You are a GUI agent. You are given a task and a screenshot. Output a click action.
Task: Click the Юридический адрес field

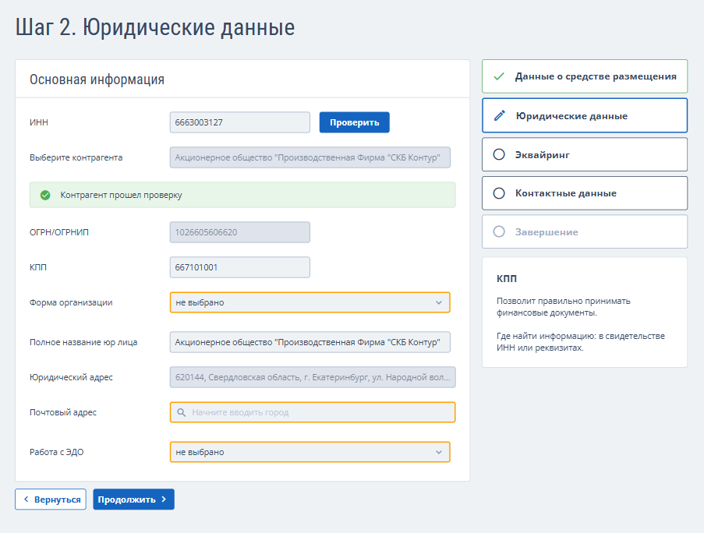click(312, 377)
